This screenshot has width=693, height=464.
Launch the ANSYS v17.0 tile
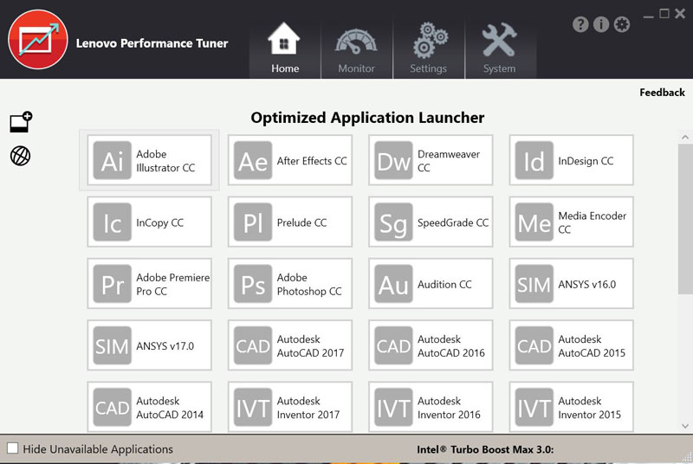click(149, 345)
